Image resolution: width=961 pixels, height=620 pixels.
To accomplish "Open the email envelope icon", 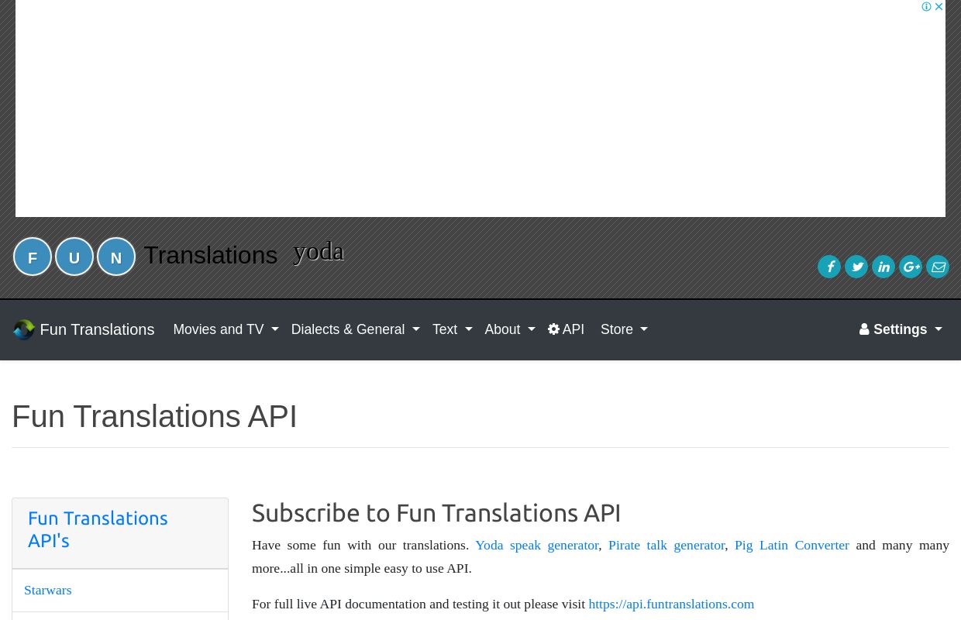I will 938,267.
